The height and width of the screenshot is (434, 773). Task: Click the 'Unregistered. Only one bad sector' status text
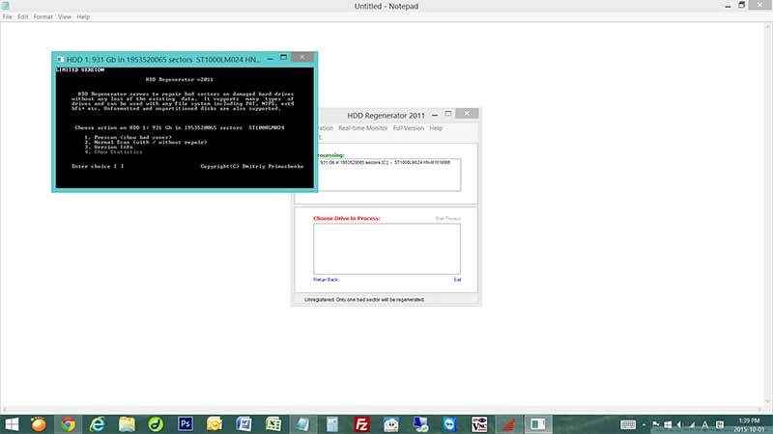pyautogui.click(x=364, y=299)
